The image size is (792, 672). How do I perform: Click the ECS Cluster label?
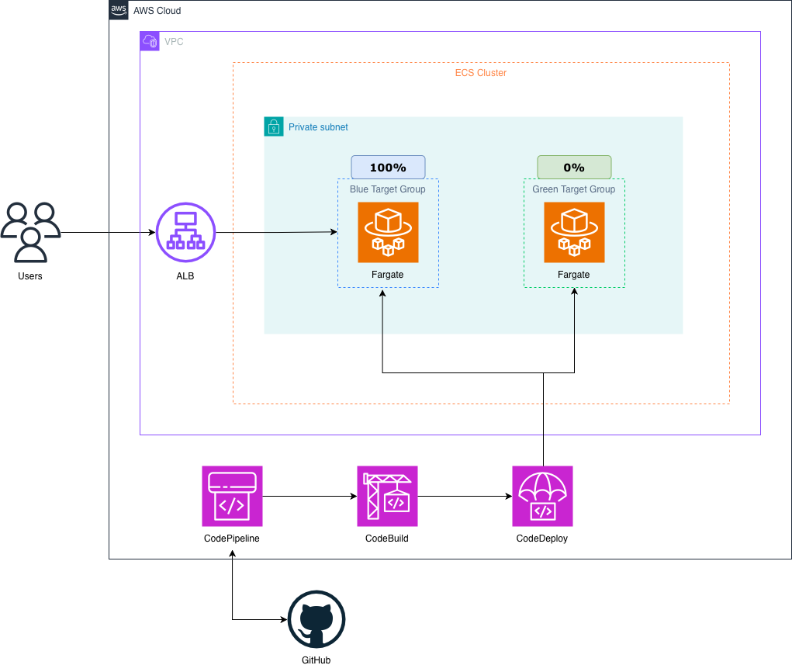tap(480, 73)
